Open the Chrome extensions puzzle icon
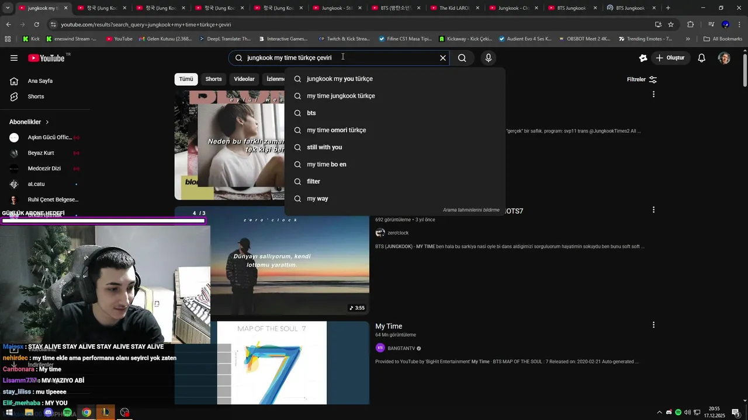The height and width of the screenshot is (420, 748). 690,24
